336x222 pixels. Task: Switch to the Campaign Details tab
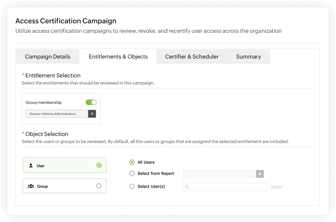[x=48, y=56]
